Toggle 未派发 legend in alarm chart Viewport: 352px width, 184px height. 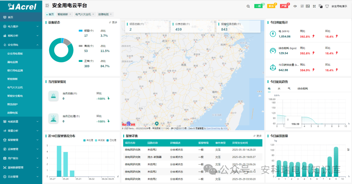[100, 140]
